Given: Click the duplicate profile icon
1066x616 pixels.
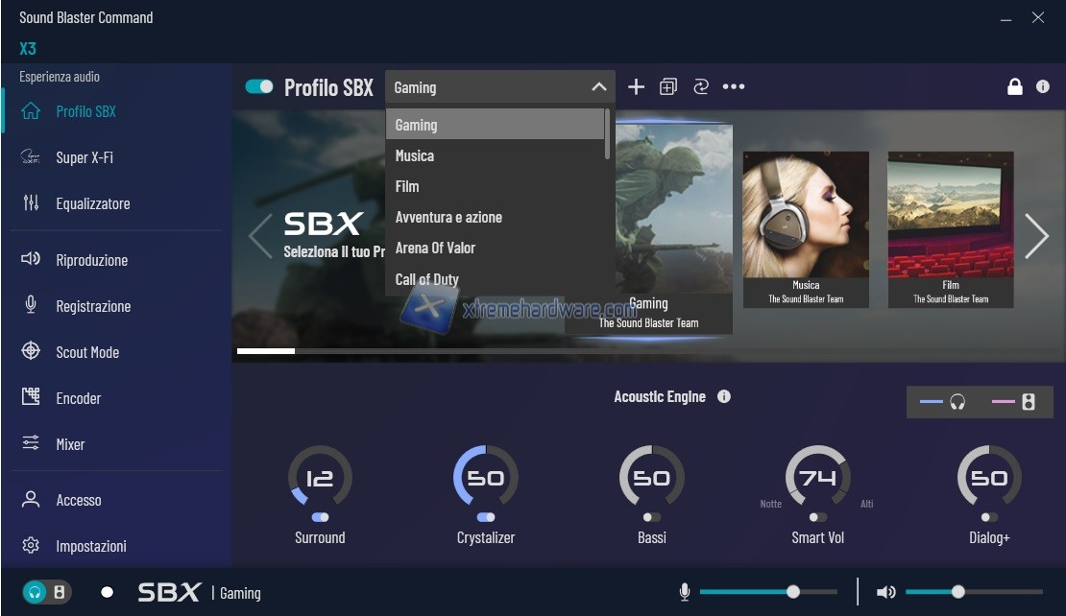Looking at the screenshot, I should coord(668,87).
